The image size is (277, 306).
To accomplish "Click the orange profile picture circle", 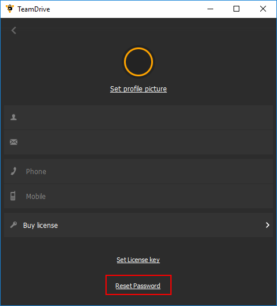I will point(138,62).
